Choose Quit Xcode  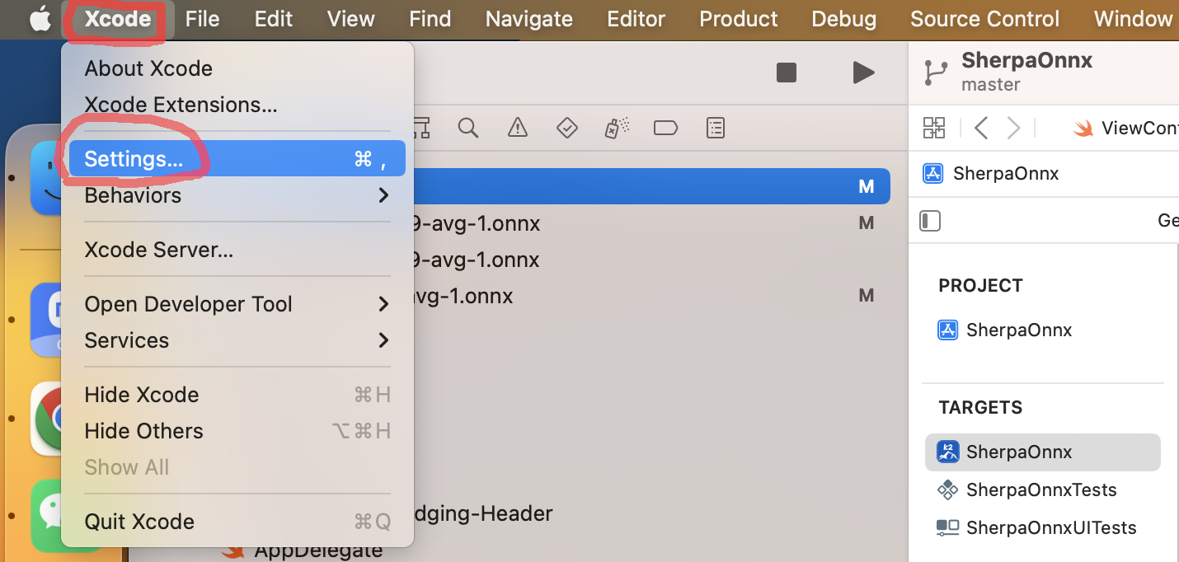pyautogui.click(x=237, y=522)
